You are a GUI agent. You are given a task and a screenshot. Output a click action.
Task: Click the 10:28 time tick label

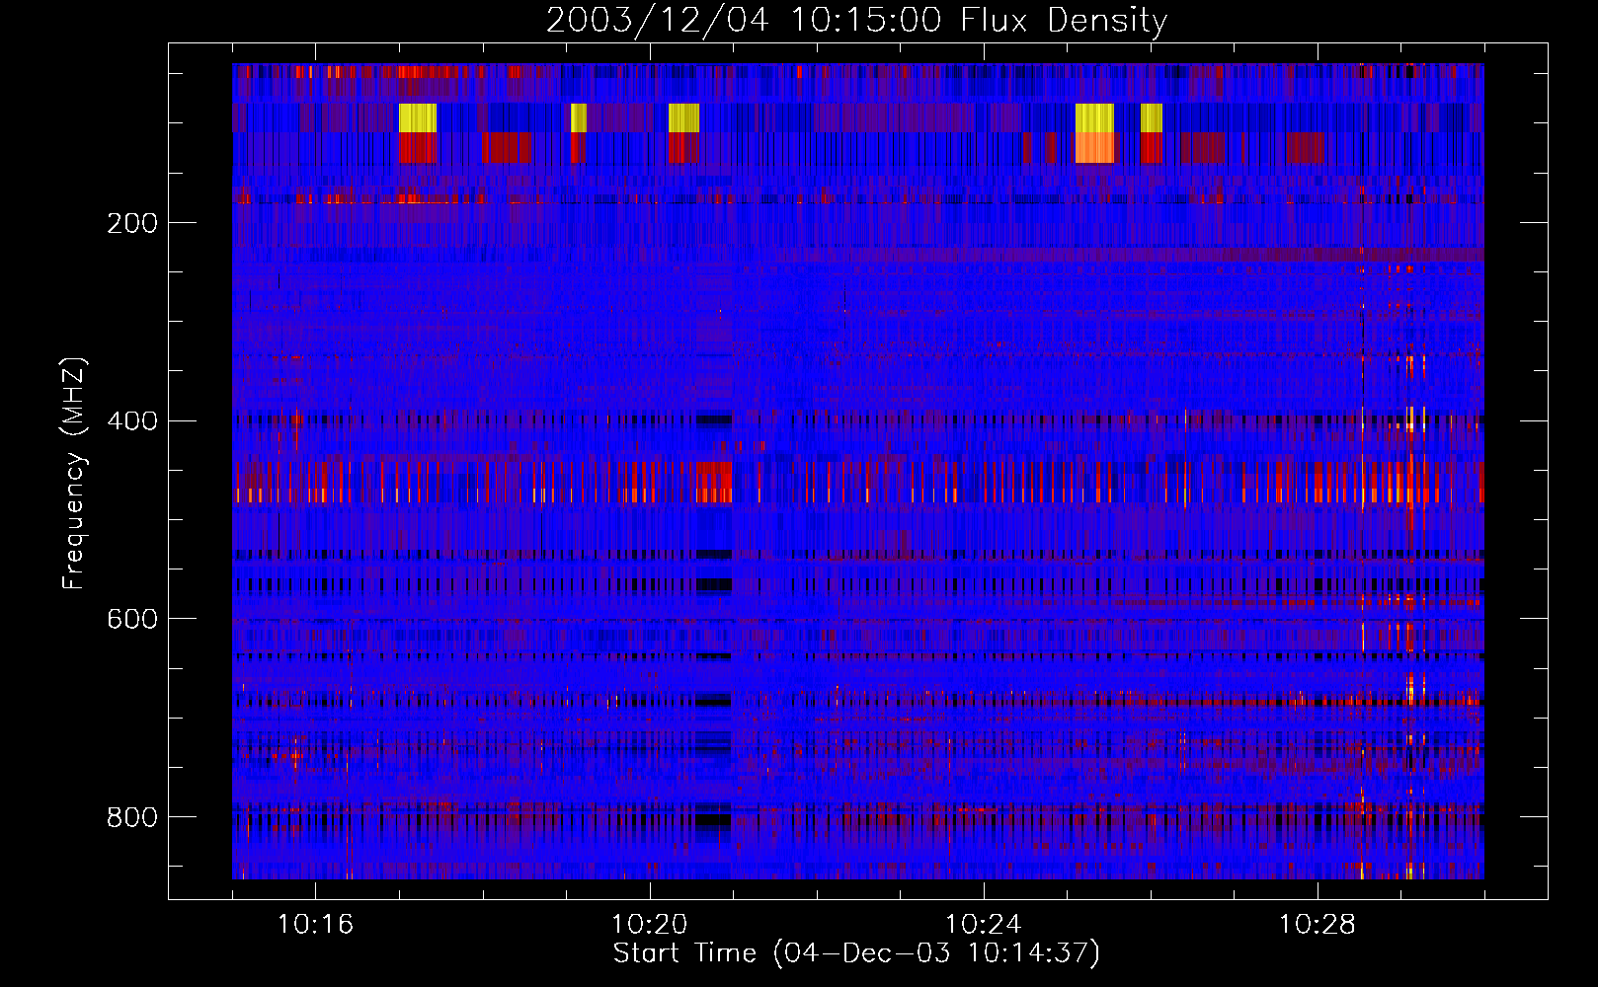click(1317, 925)
